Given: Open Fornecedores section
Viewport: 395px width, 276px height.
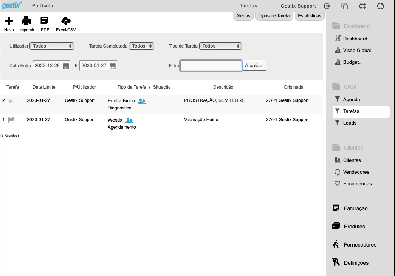Looking at the screenshot, I should (360, 245).
